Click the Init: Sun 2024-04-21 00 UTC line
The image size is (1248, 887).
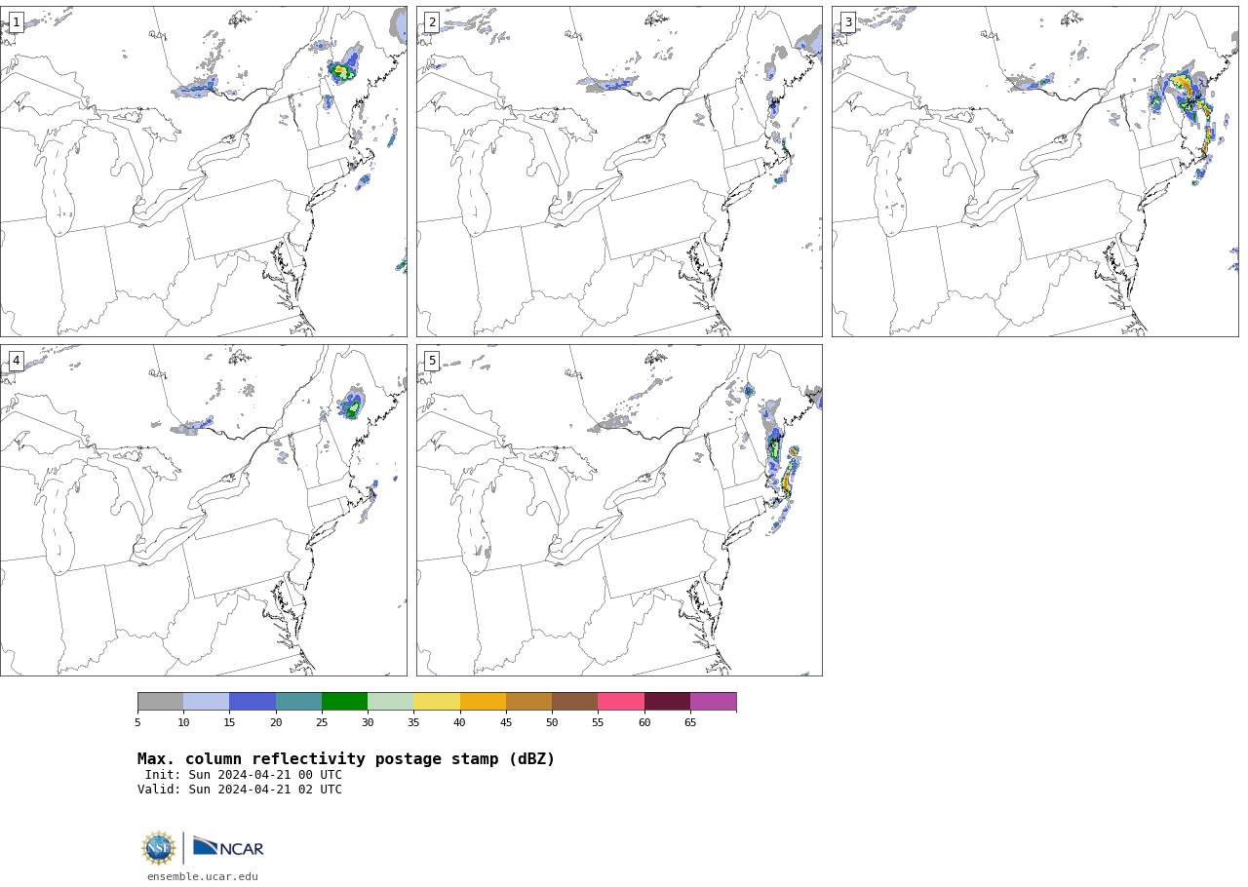[x=244, y=775]
